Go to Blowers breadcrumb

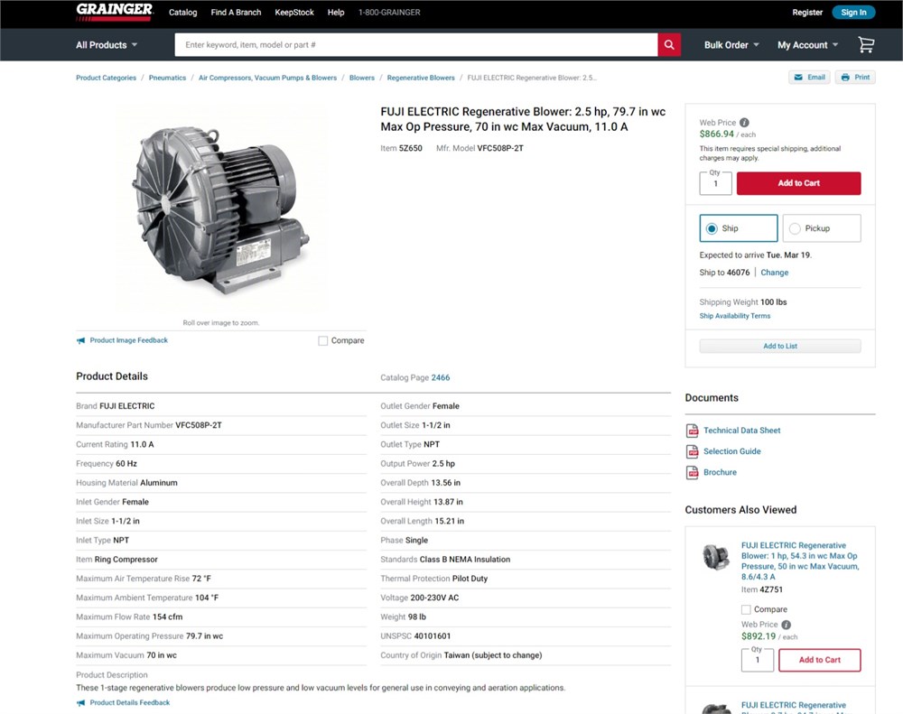pos(362,78)
